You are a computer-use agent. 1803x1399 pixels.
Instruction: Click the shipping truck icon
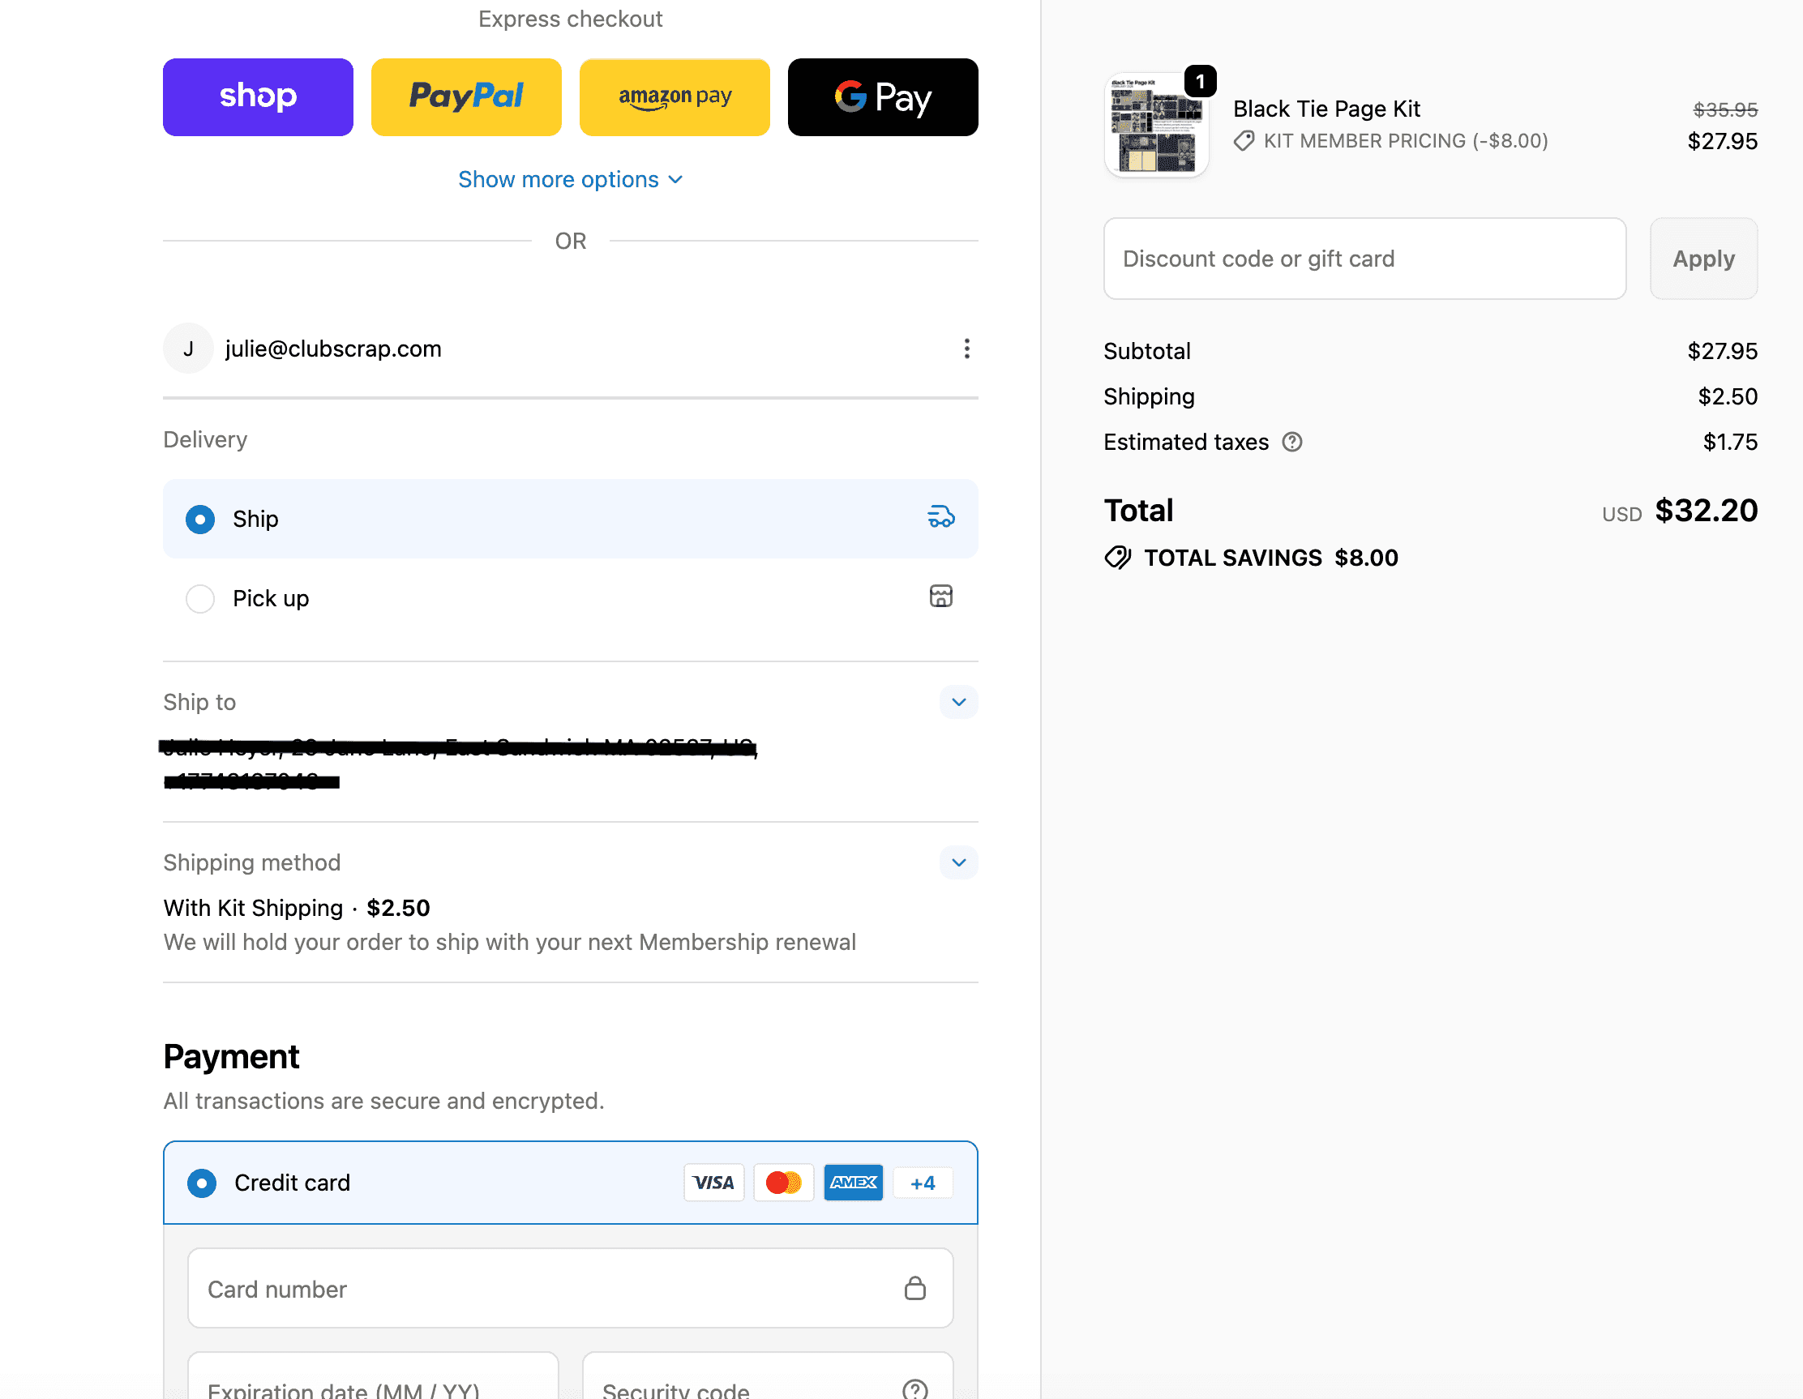(940, 517)
